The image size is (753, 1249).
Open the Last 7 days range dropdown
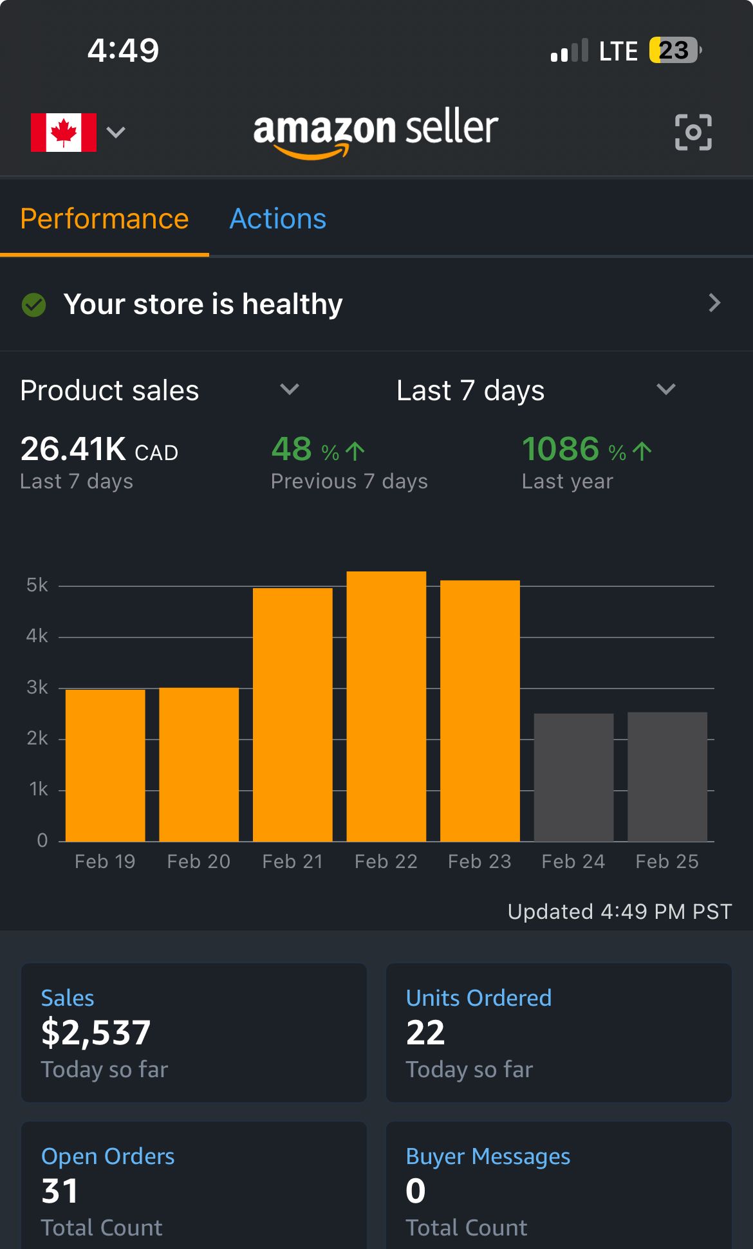pyautogui.click(x=665, y=389)
